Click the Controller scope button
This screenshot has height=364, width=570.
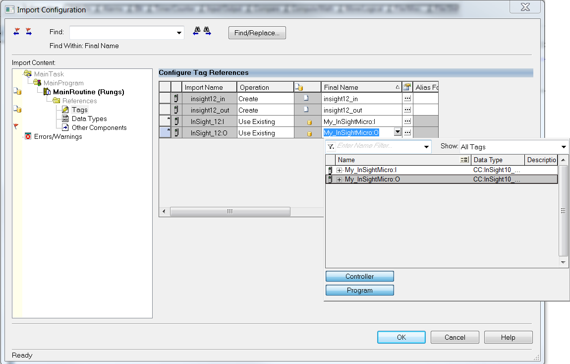[x=359, y=276]
